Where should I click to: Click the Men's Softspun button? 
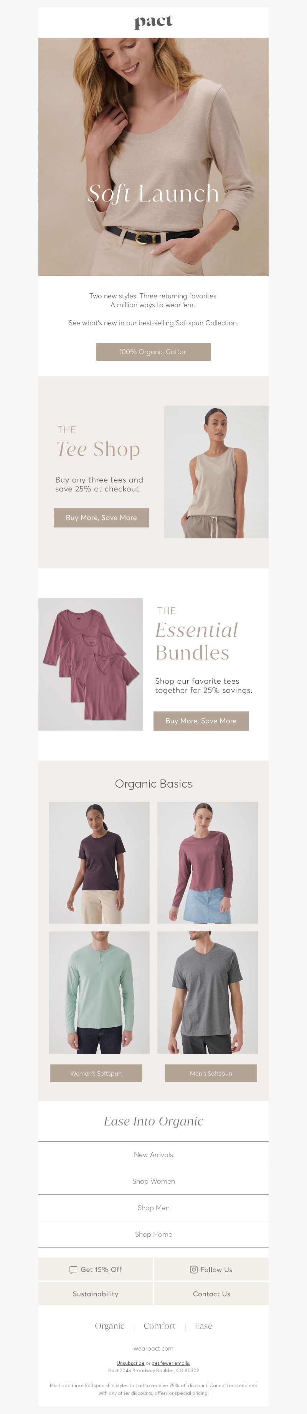click(x=211, y=1073)
